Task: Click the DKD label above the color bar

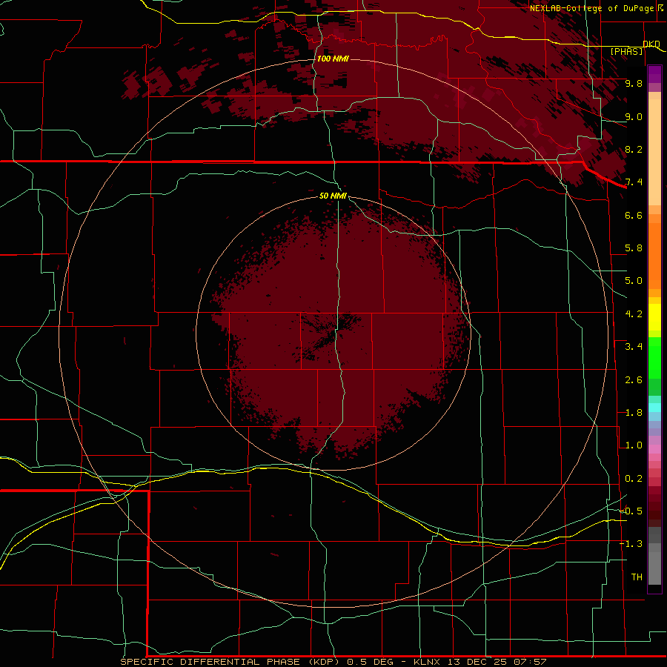Action: pyautogui.click(x=651, y=44)
